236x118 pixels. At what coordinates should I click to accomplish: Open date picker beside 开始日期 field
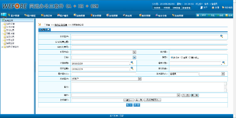click(132, 63)
